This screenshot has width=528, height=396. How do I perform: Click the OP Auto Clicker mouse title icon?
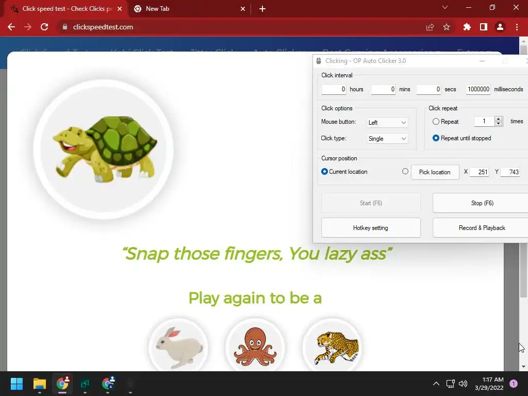[x=319, y=61]
